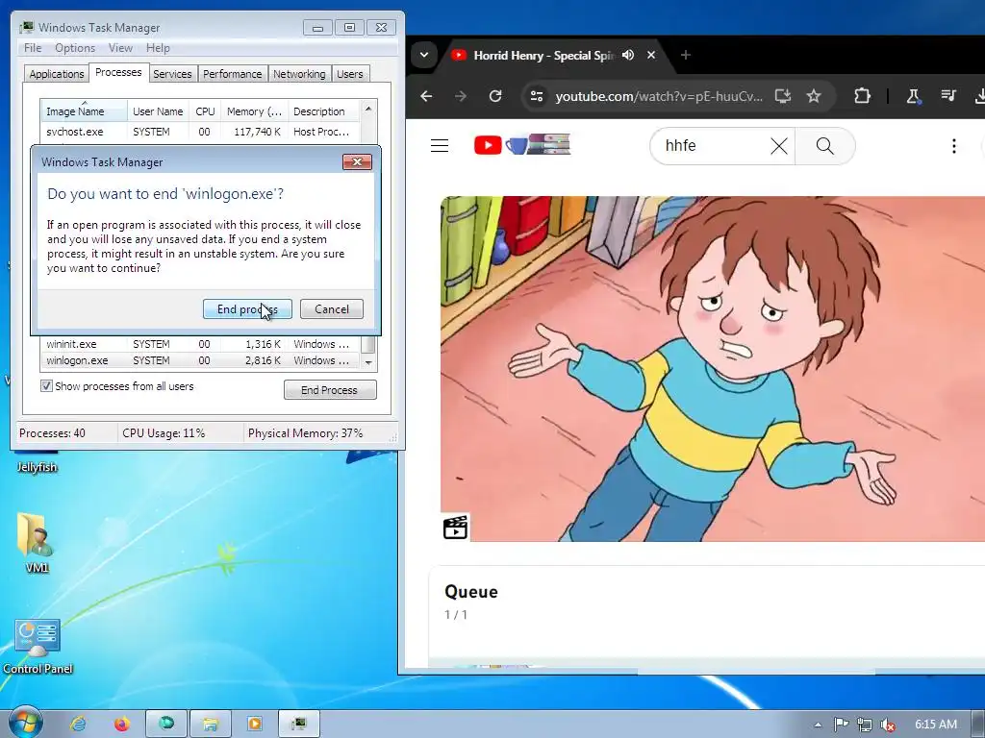Click the Horrid Henry video player

coord(713,368)
